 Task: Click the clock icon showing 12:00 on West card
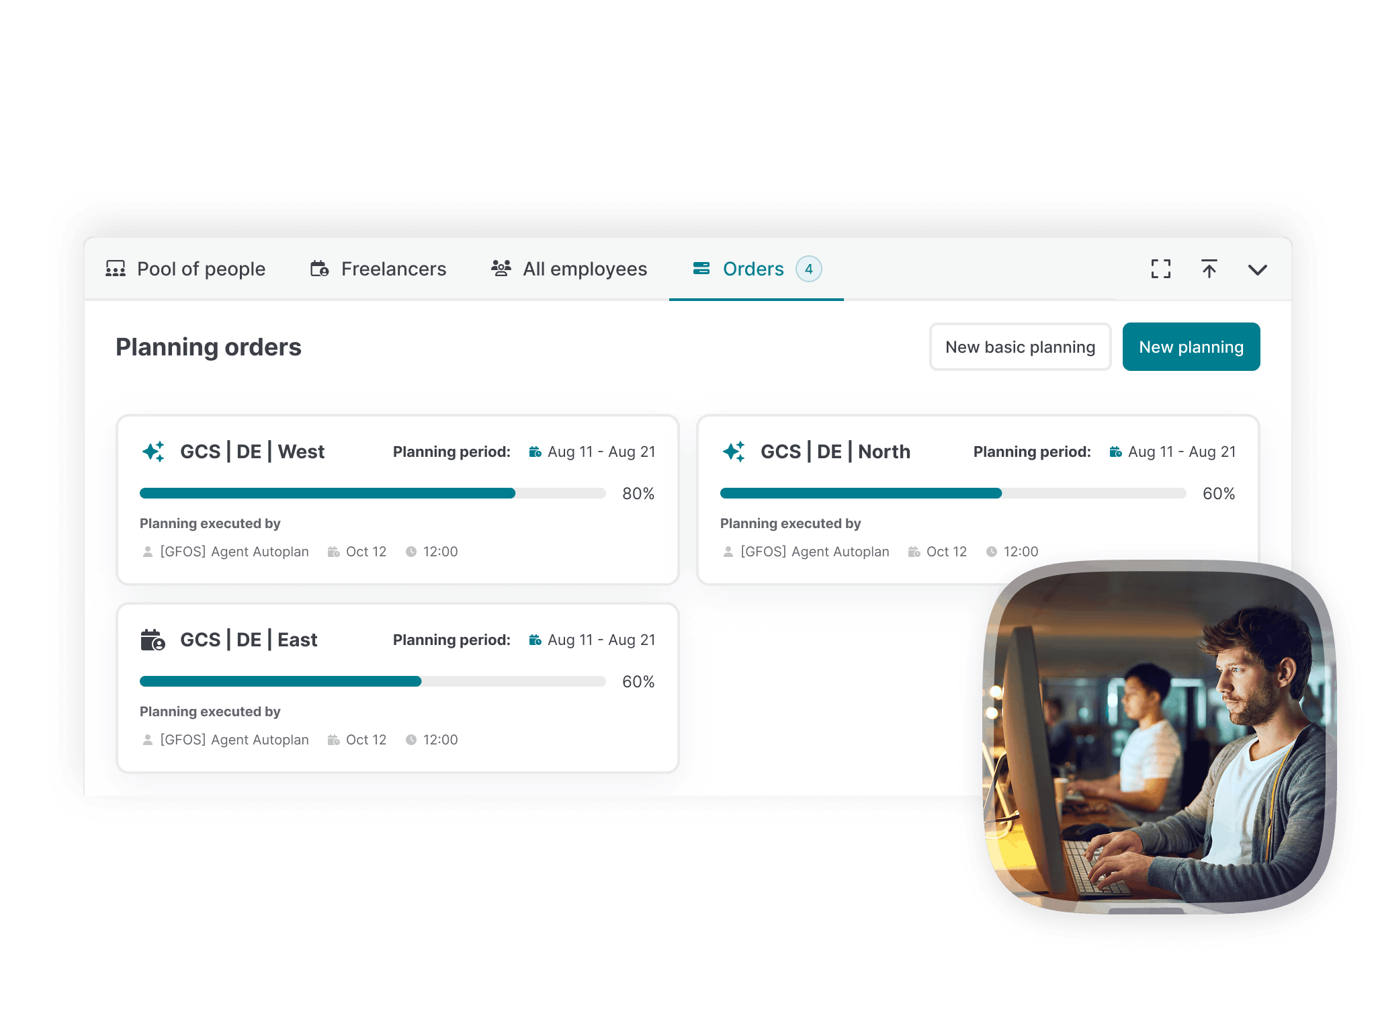click(411, 552)
